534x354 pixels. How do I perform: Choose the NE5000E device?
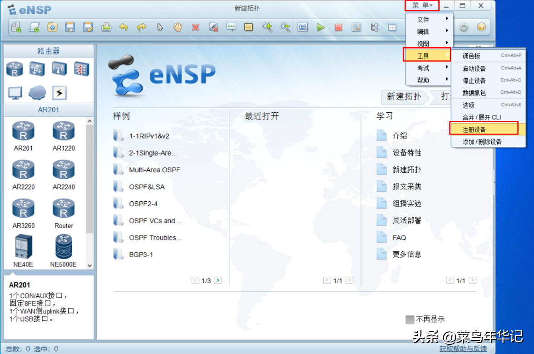click(x=64, y=251)
